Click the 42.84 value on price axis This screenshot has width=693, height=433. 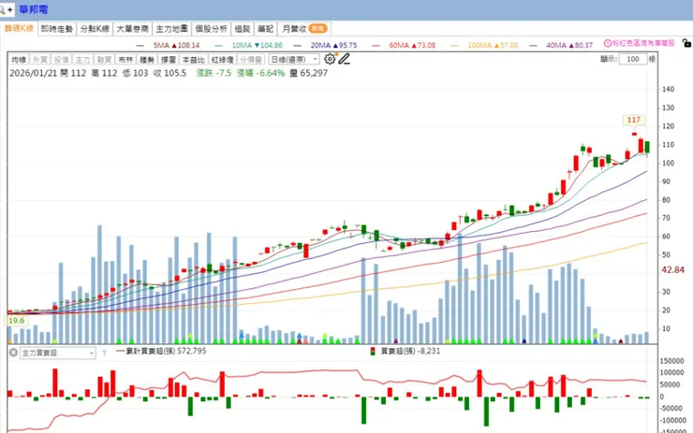tap(672, 269)
